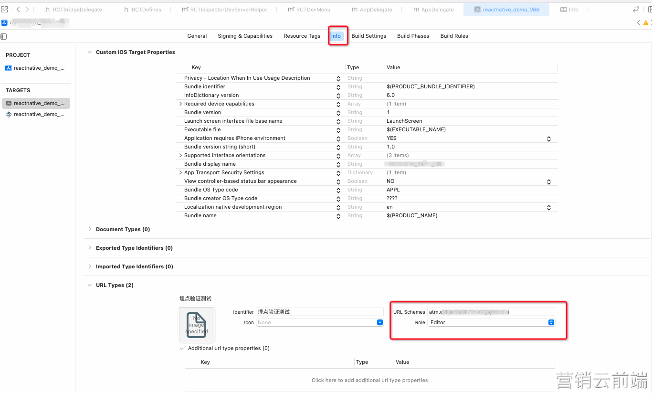The image size is (652, 393).
Task: Expand Exported Type Identifiers (0) section
Action: pos(89,248)
